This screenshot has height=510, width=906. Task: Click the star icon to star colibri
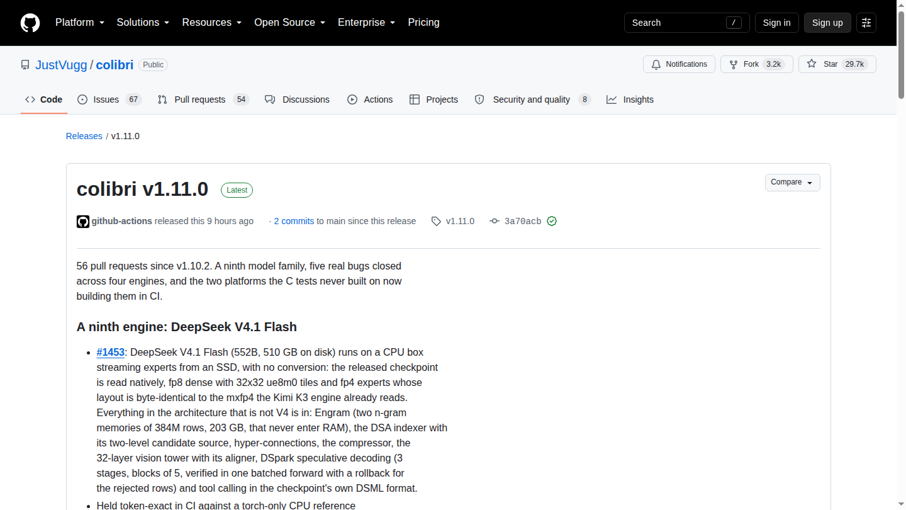[x=812, y=64]
